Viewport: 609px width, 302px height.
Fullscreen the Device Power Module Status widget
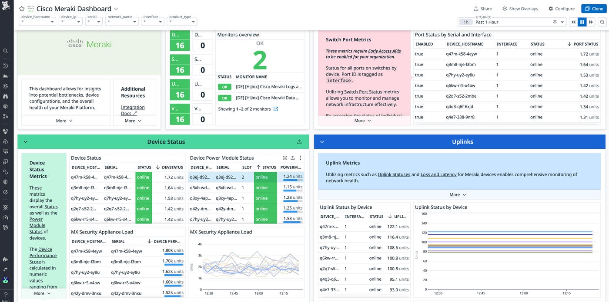point(285,158)
